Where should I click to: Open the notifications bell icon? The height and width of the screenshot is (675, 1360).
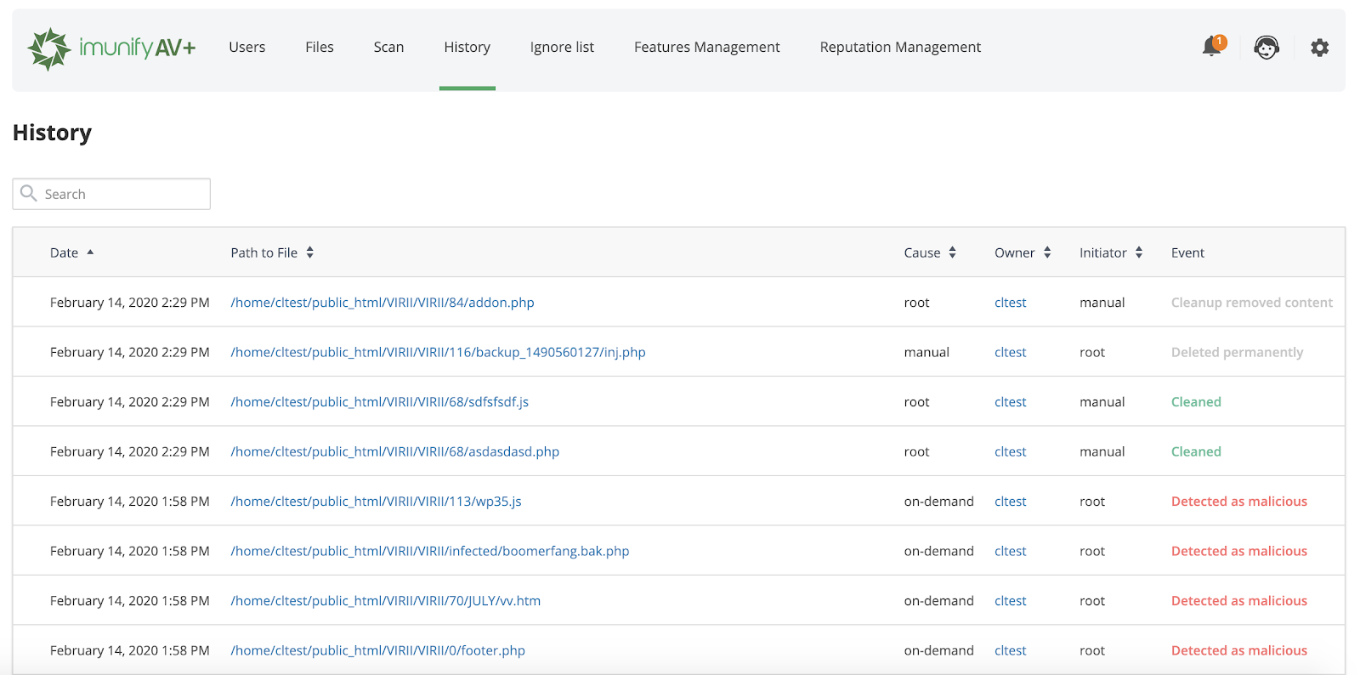coord(1211,47)
